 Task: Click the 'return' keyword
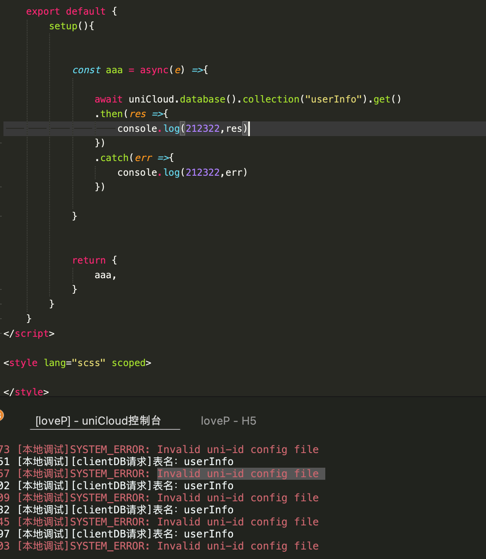click(x=89, y=261)
